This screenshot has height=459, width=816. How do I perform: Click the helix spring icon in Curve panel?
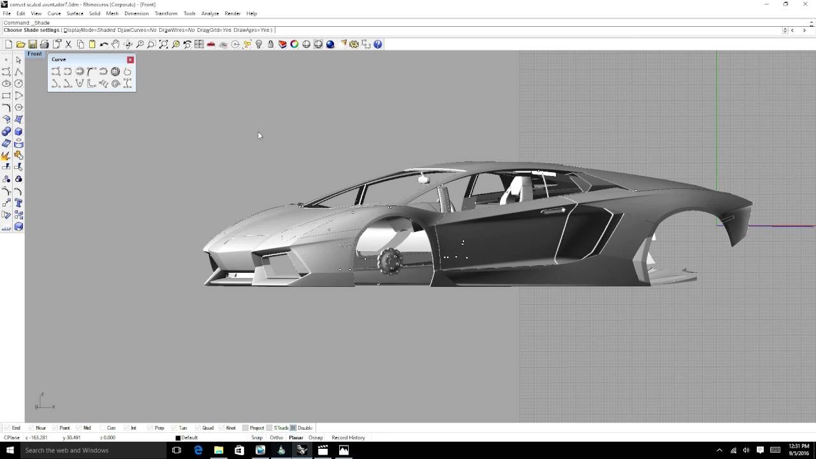(103, 84)
